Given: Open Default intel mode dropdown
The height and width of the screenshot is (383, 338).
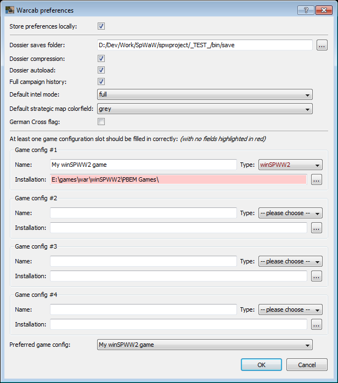Looking at the screenshot, I should pyautogui.click(x=205, y=94).
